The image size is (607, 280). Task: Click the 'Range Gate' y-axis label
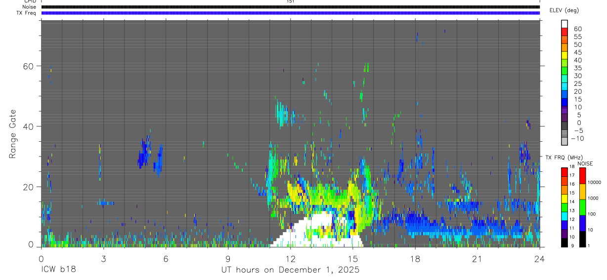[13, 134]
